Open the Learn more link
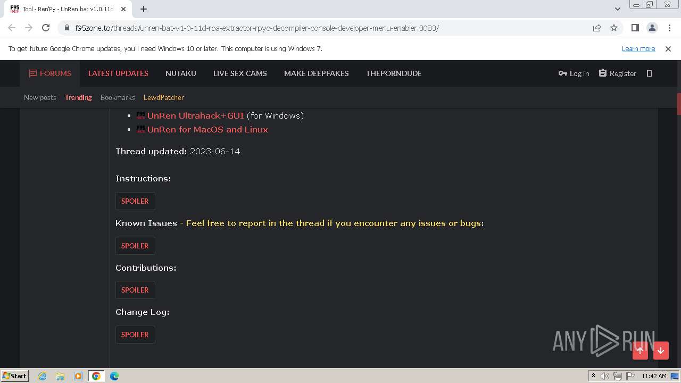This screenshot has height=383, width=681. click(x=638, y=48)
